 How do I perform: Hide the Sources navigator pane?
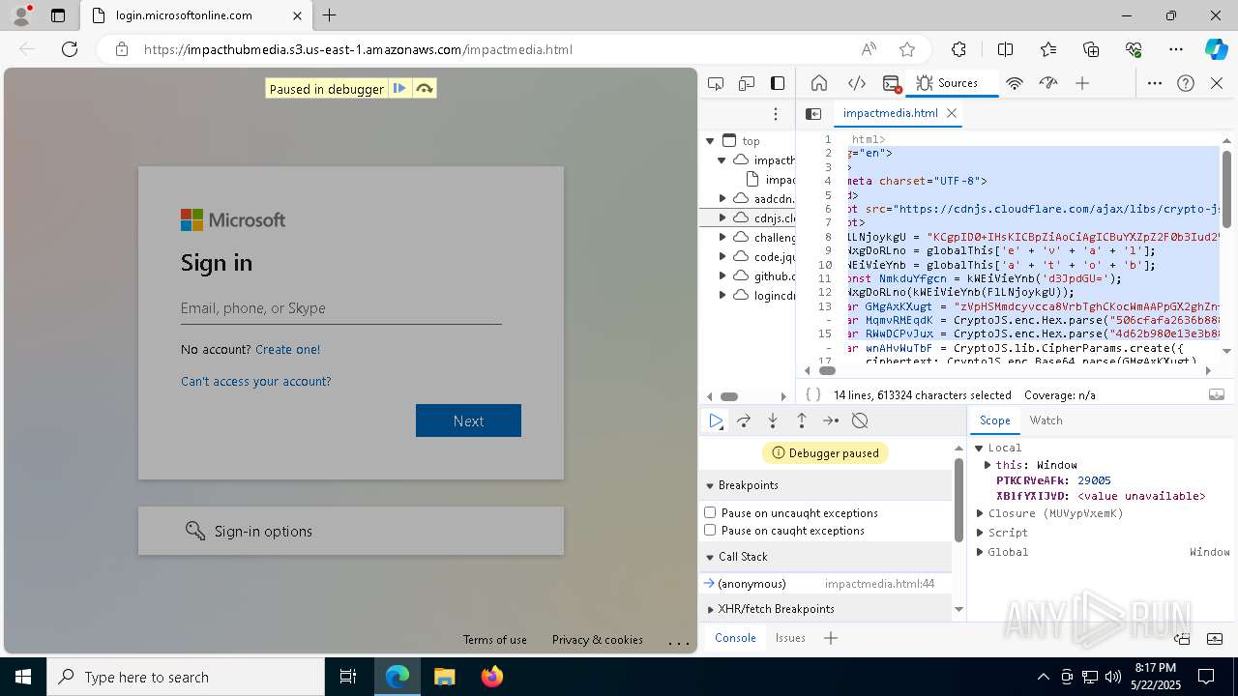click(813, 113)
